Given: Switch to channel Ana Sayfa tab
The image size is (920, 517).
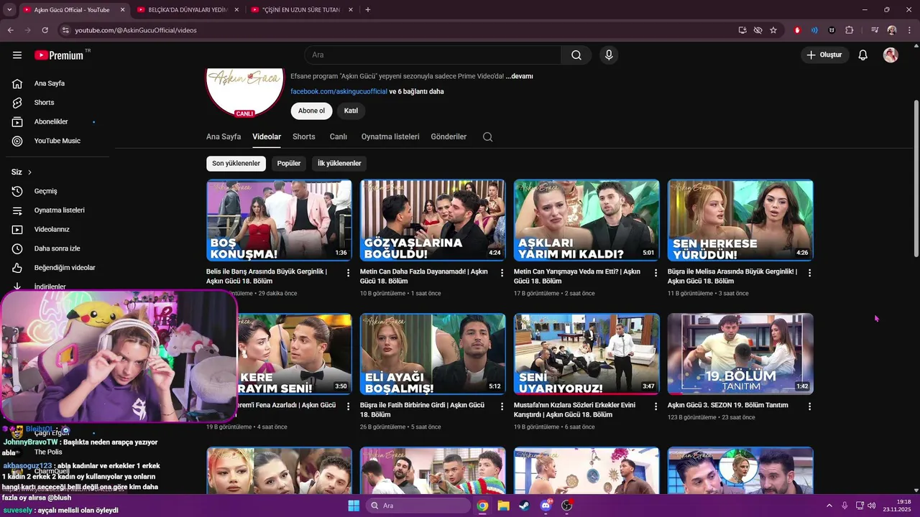Looking at the screenshot, I should pyautogui.click(x=224, y=137).
